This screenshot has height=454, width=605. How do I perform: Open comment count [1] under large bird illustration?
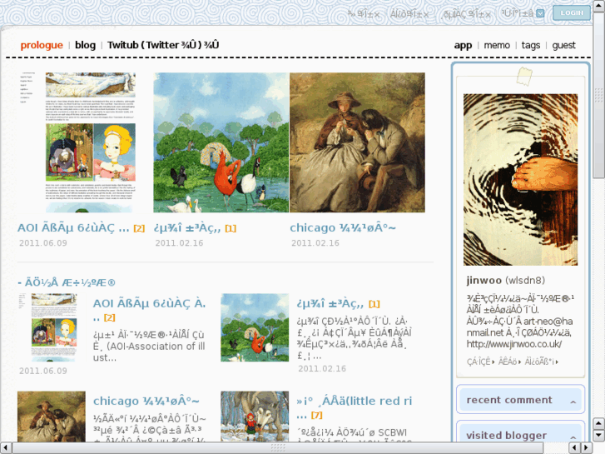pos(231,228)
